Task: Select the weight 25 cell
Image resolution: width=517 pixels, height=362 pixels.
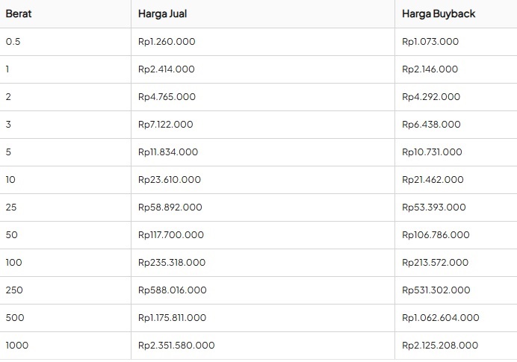Action: pos(11,207)
